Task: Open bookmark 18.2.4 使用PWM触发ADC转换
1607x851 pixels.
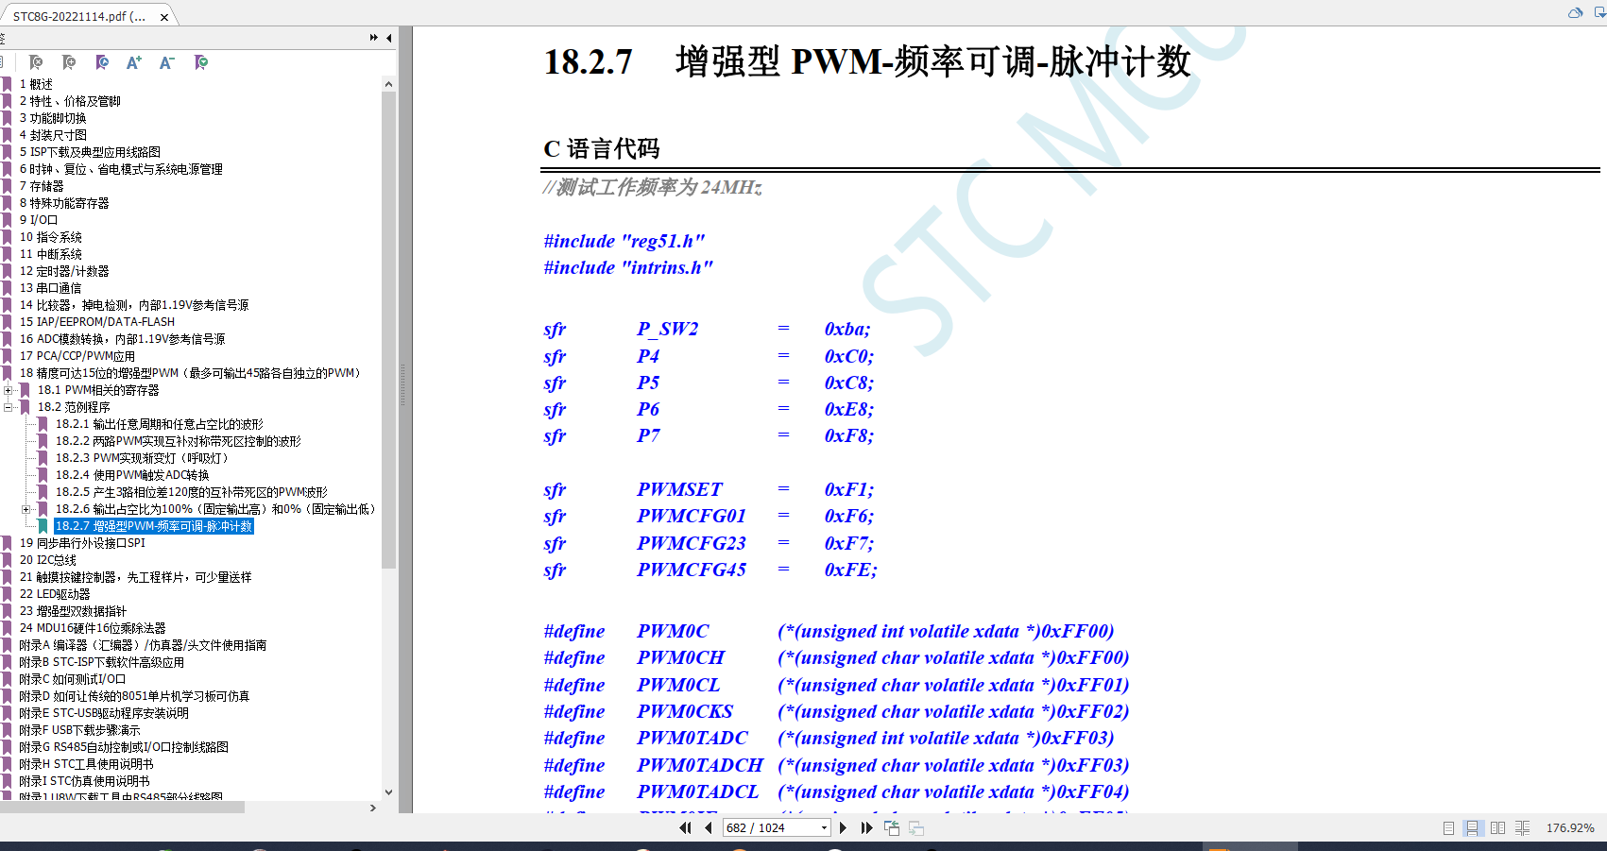Action: (x=132, y=475)
